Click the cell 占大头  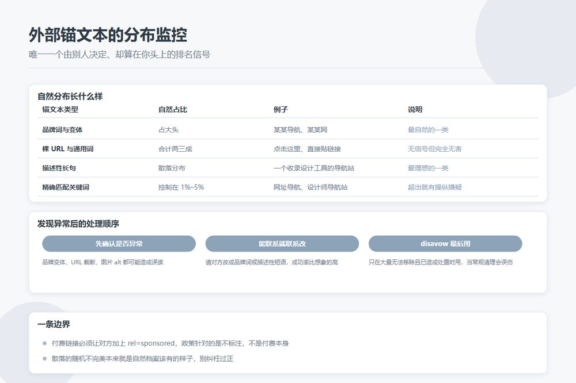point(169,129)
